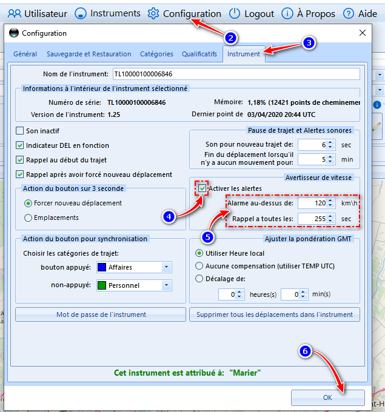Image resolution: width=385 pixels, height=412 pixels.
Task: Open the À Propos menu
Action: pyautogui.click(x=309, y=13)
